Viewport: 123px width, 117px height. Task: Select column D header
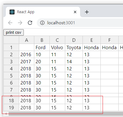(x=74, y=40)
